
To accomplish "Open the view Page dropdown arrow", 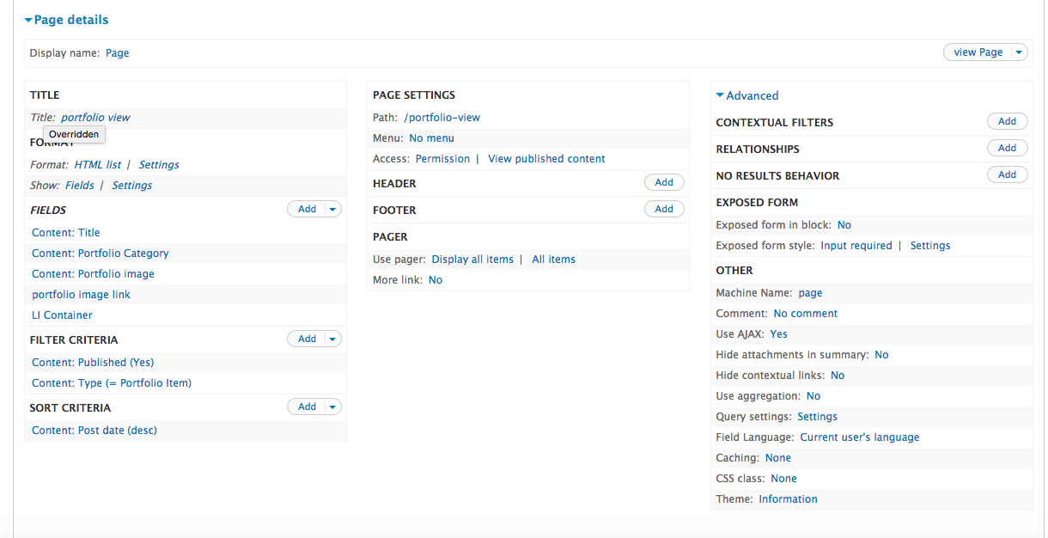I will click(1019, 52).
